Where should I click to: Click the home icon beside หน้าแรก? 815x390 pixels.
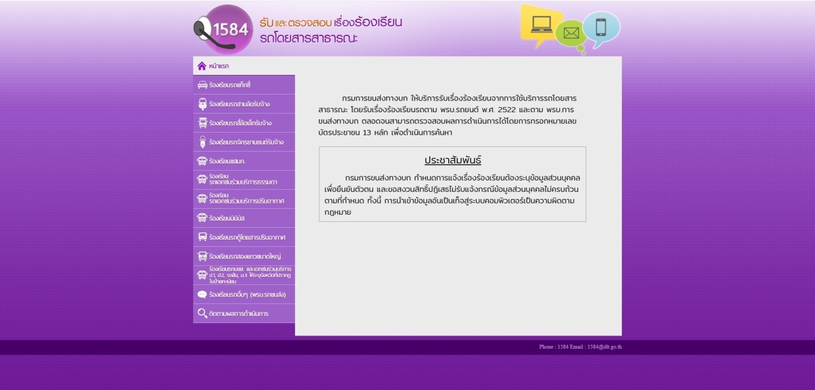click(x=202, y=66)
